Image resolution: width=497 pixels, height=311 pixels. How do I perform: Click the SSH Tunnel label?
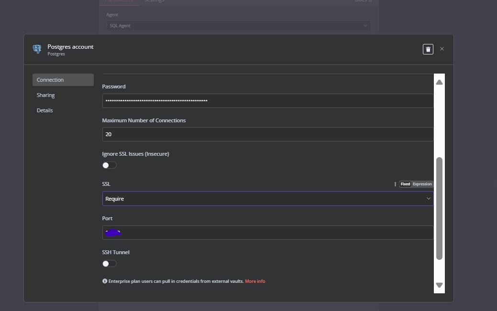[x=116, y=252]
